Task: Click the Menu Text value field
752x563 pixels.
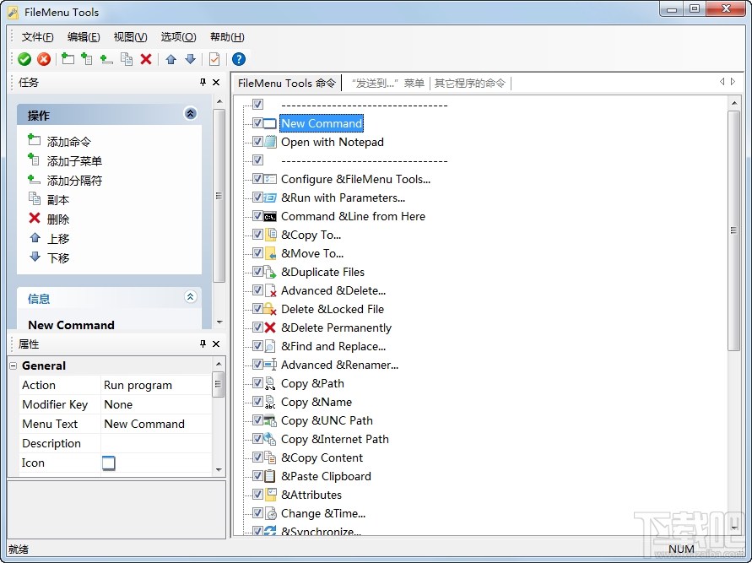Action: (156, 424)
